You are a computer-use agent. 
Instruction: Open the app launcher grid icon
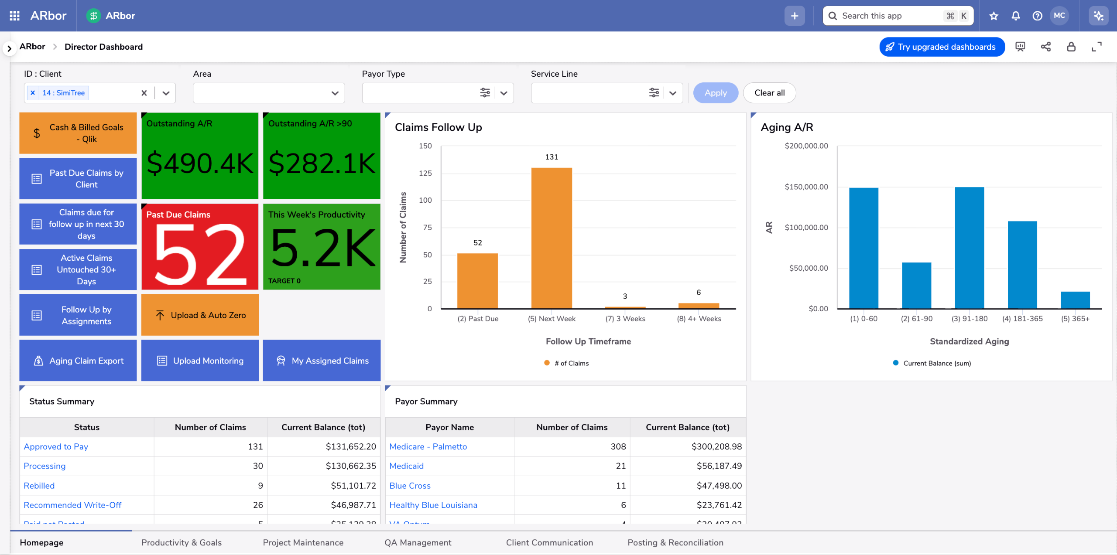(14, 16)
